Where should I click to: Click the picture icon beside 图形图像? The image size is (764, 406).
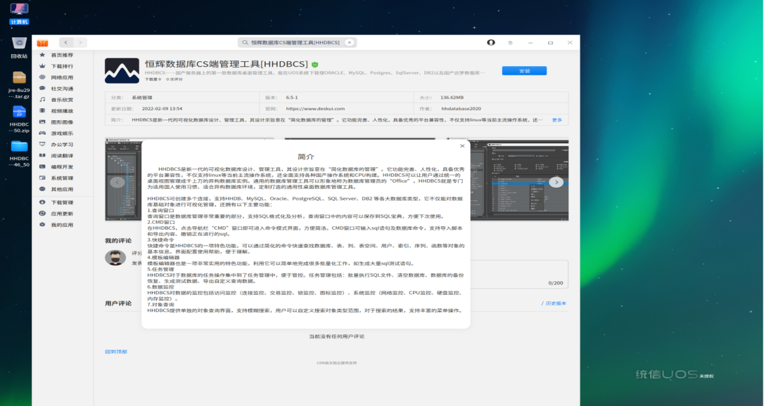coord(42,122)
